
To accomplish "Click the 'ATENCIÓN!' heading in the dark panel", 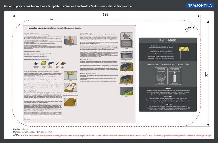I will pyautogui.click(x=168, y=104).
